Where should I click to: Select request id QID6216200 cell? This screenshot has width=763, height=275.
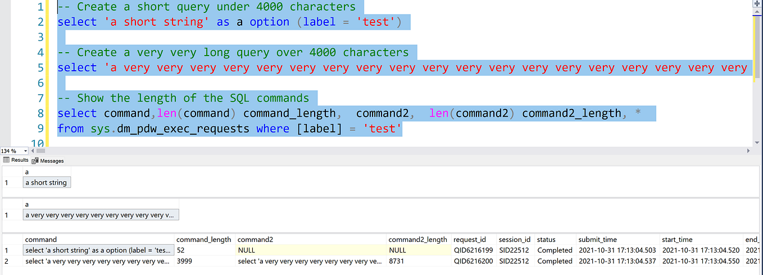pyautogui.click(x=474, y=261)
